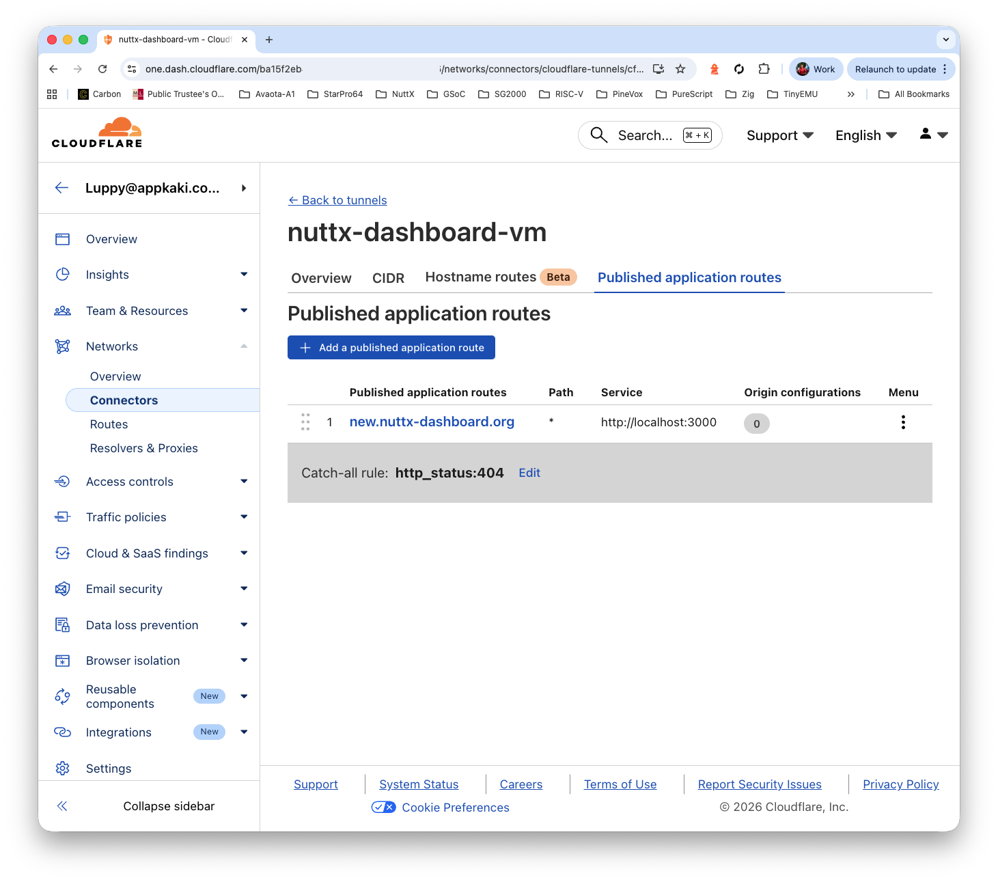Open the Networks section in the sidebar
The width and height of the screenshot is (998, 882).
click(x=111, y=346)
